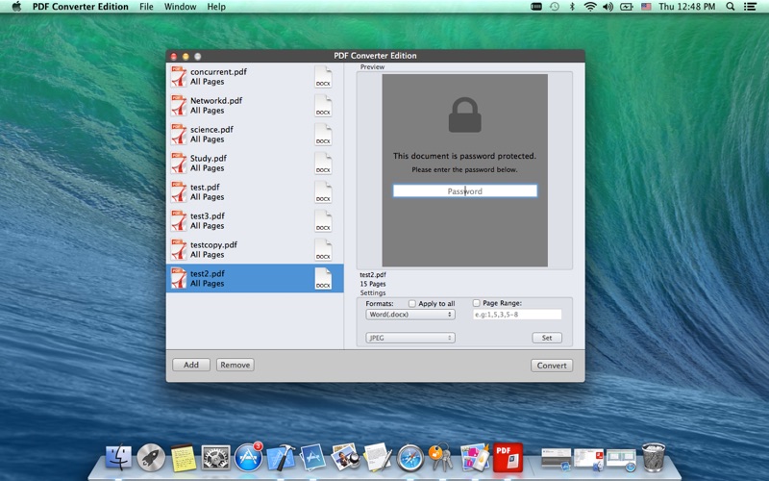
Task: Open Notification Center list icon
Action: click(750, 7)
